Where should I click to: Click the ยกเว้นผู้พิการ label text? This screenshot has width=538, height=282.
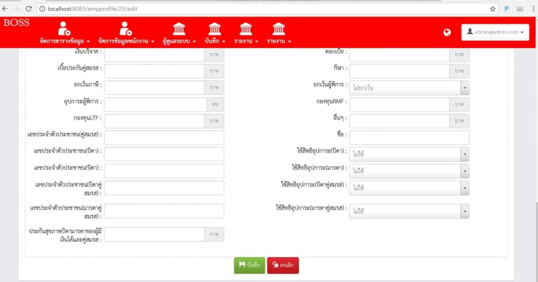click(x=330, y=85)
